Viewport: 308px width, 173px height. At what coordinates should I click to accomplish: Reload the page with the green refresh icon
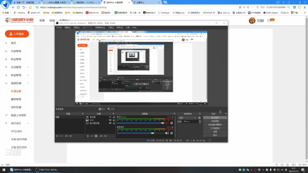pos(18,7)
